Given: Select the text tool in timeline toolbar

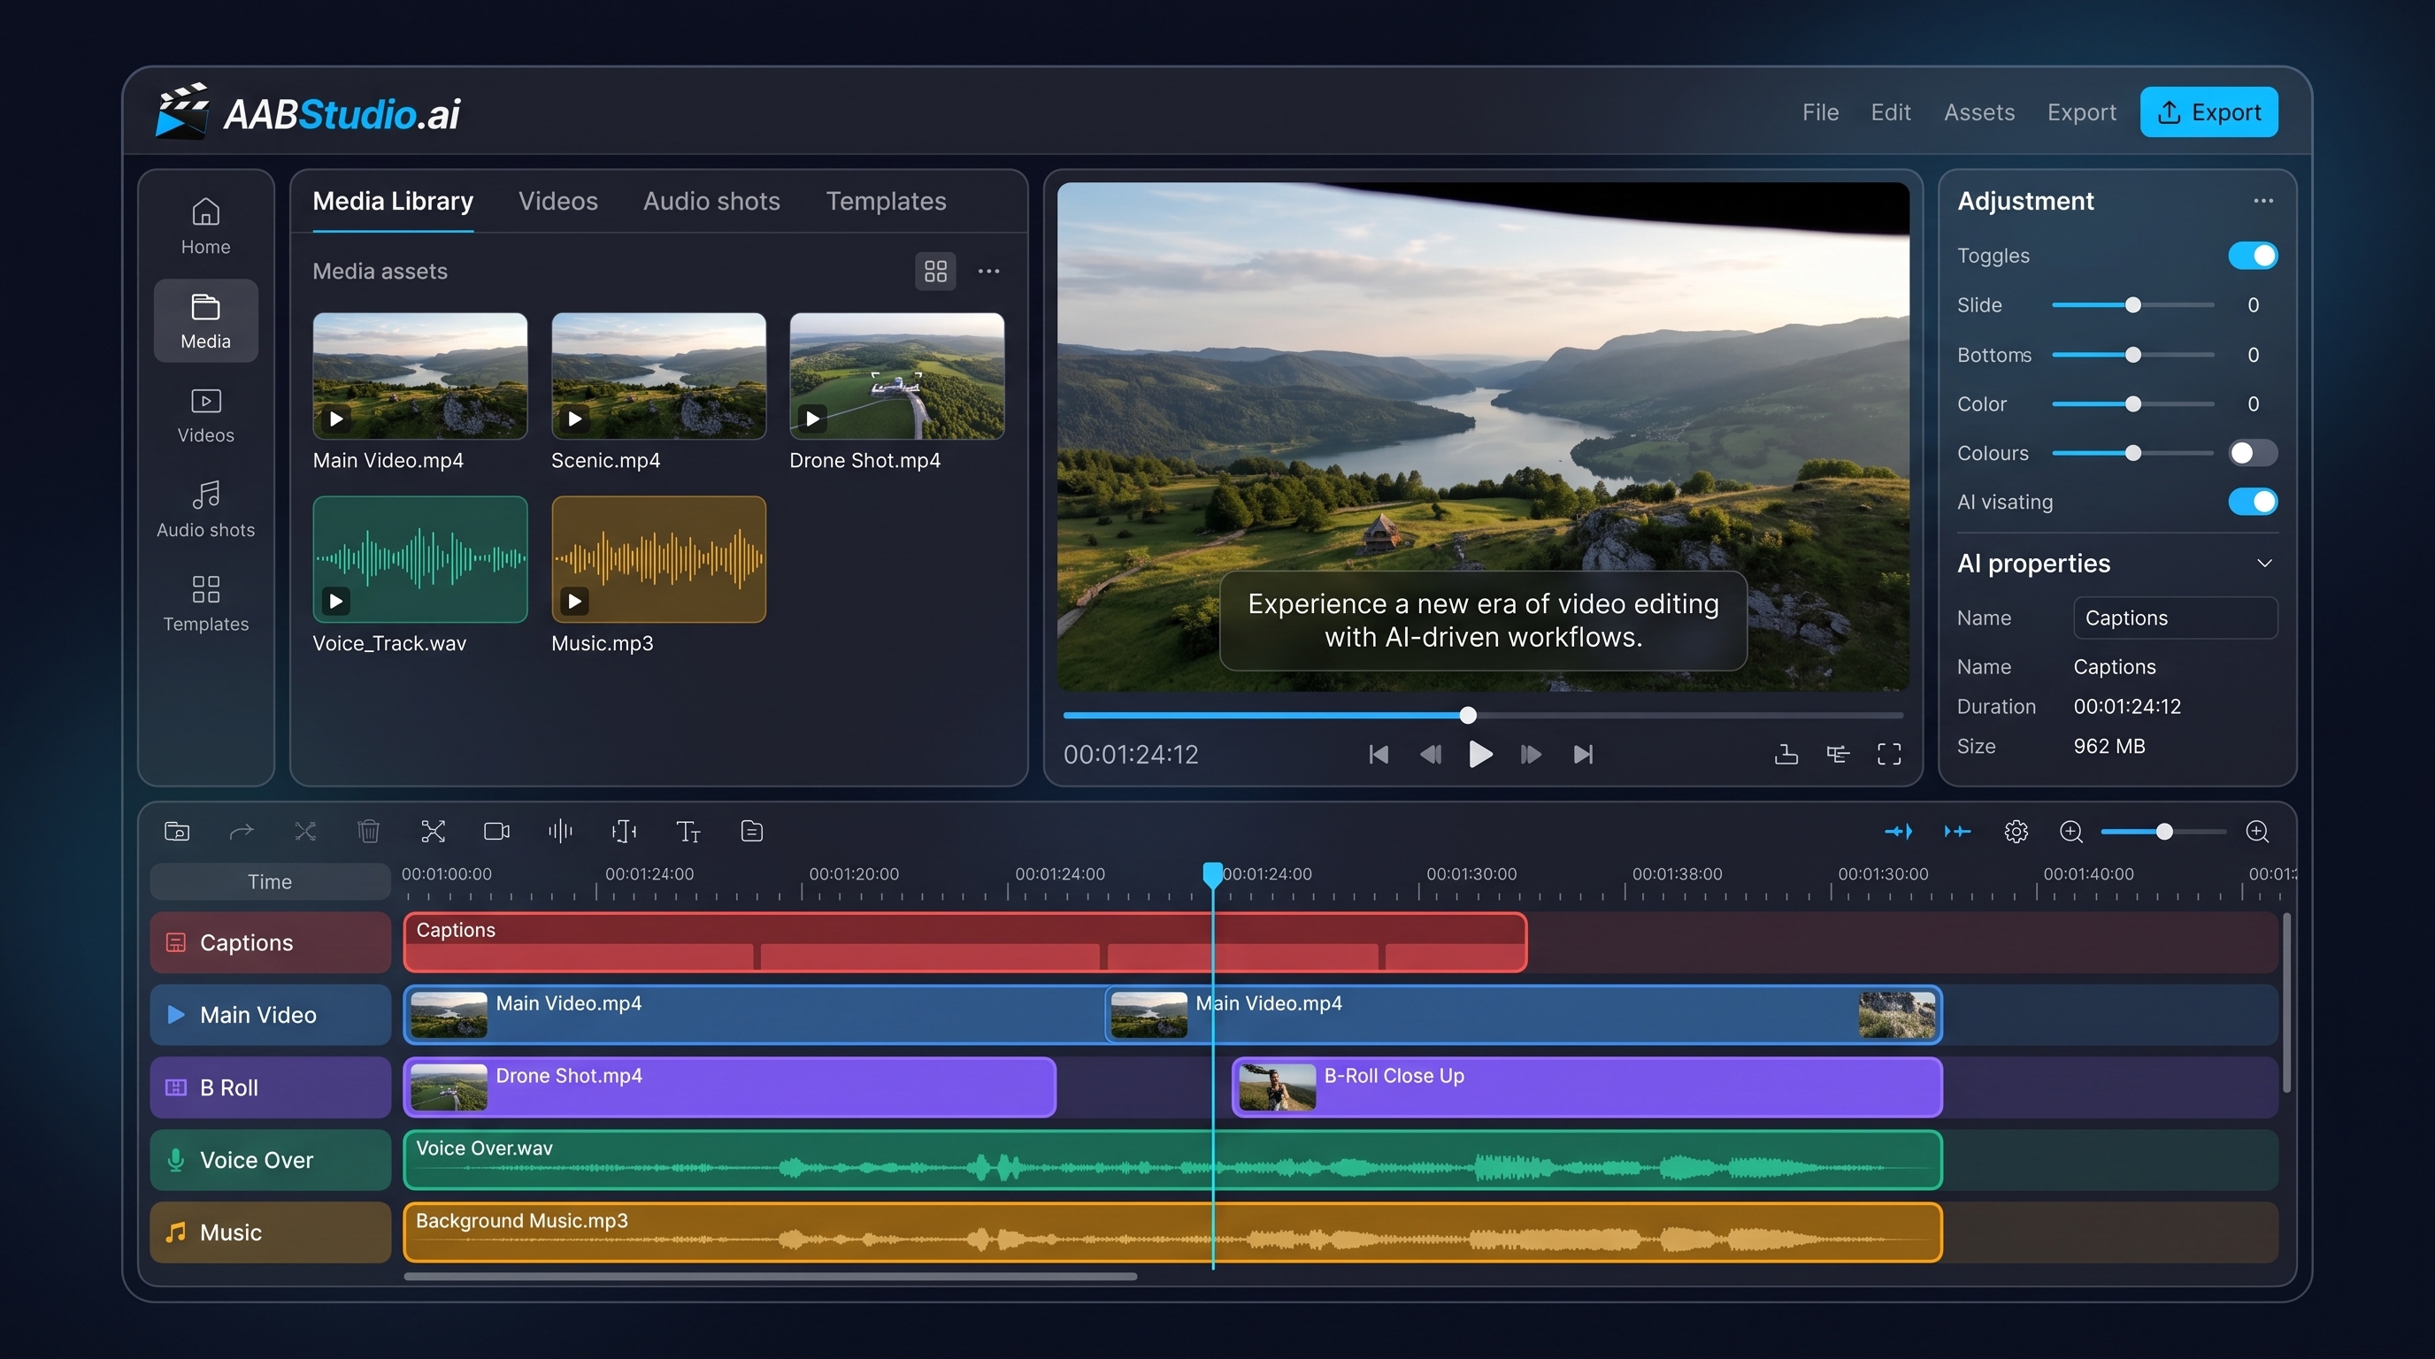Looking at the screenshot, I should (x=687, y=831).
